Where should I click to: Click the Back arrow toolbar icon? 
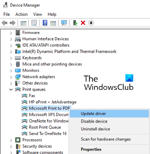coord(4,23)
